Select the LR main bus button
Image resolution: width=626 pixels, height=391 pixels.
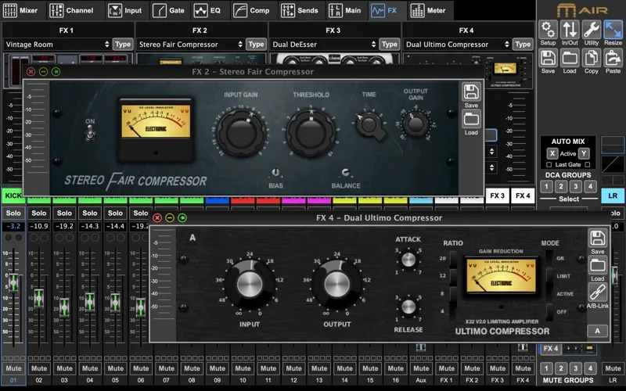pos(613,196)
